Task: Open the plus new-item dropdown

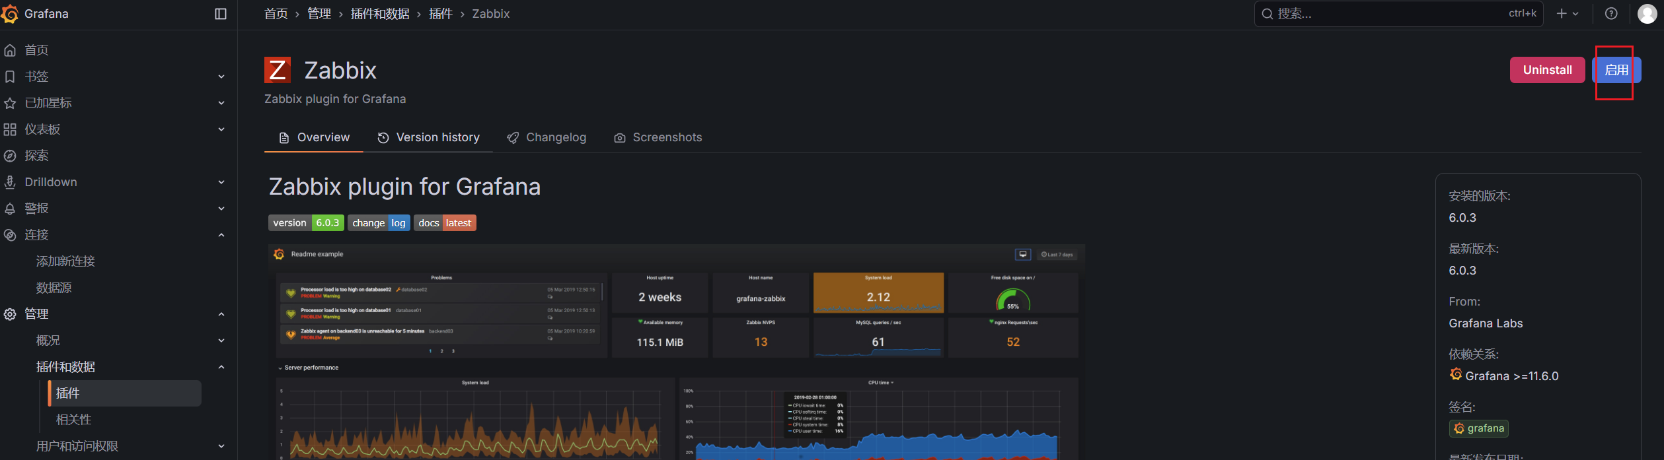Action: [x=1567, y=14]
